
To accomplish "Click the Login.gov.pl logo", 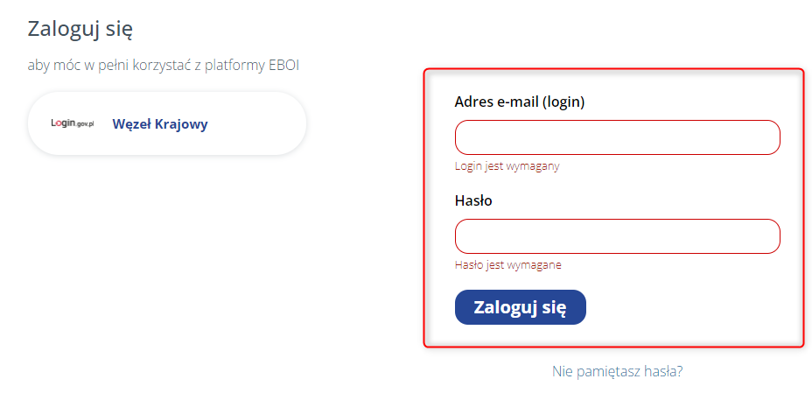I will [73, 124].
